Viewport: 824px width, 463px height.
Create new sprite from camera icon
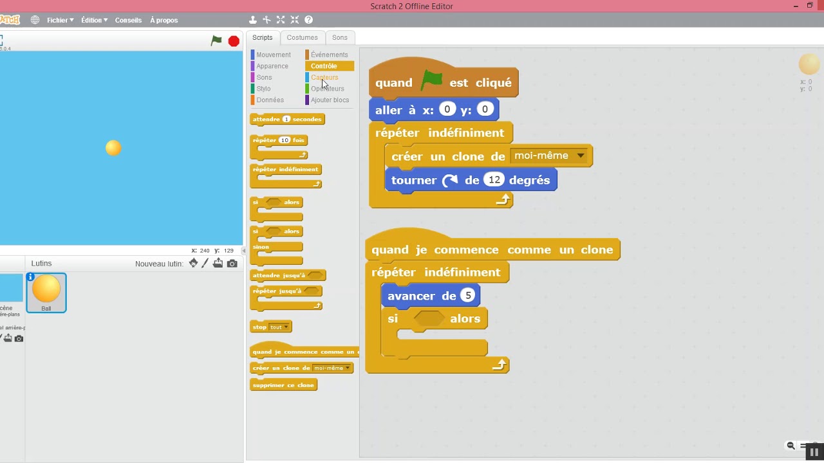click(x=232, y=264)
